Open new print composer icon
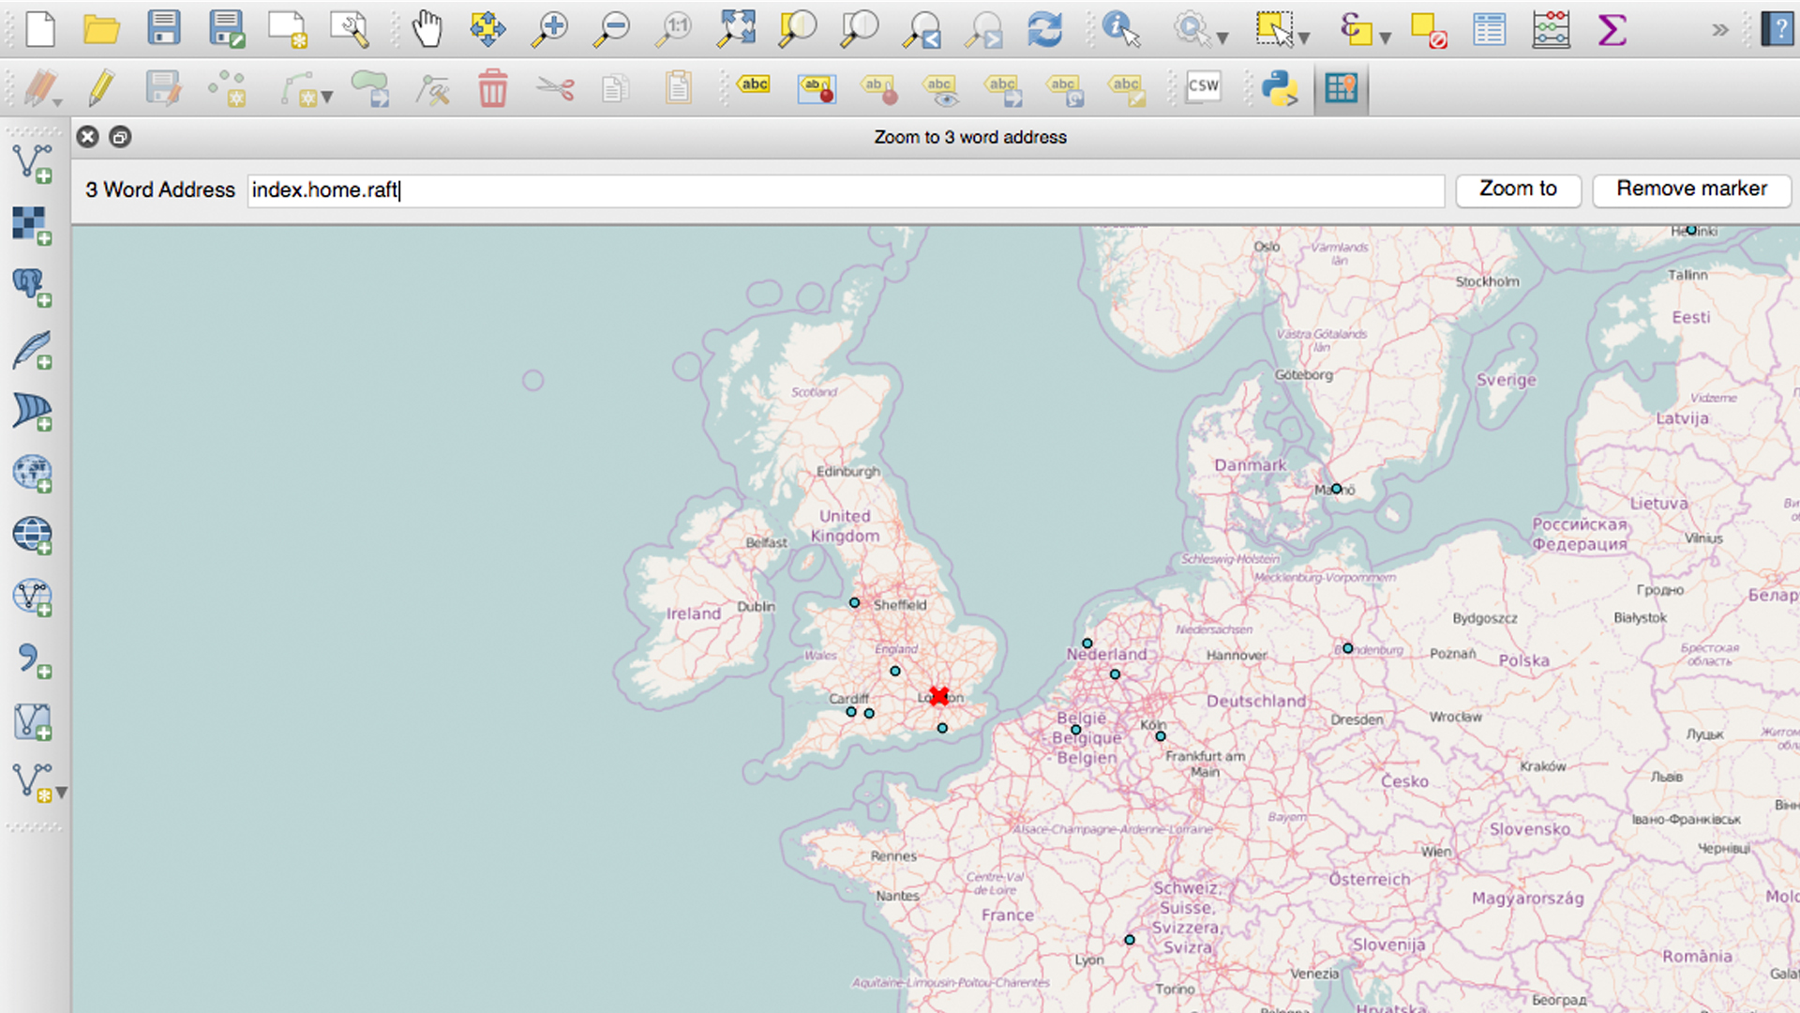The image size is (1800, 1013). [288, 29]
